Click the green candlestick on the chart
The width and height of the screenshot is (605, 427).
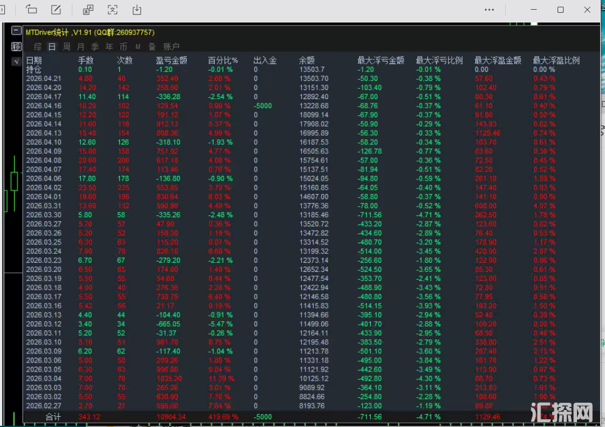pyautogui.click(x=14, y=181)
